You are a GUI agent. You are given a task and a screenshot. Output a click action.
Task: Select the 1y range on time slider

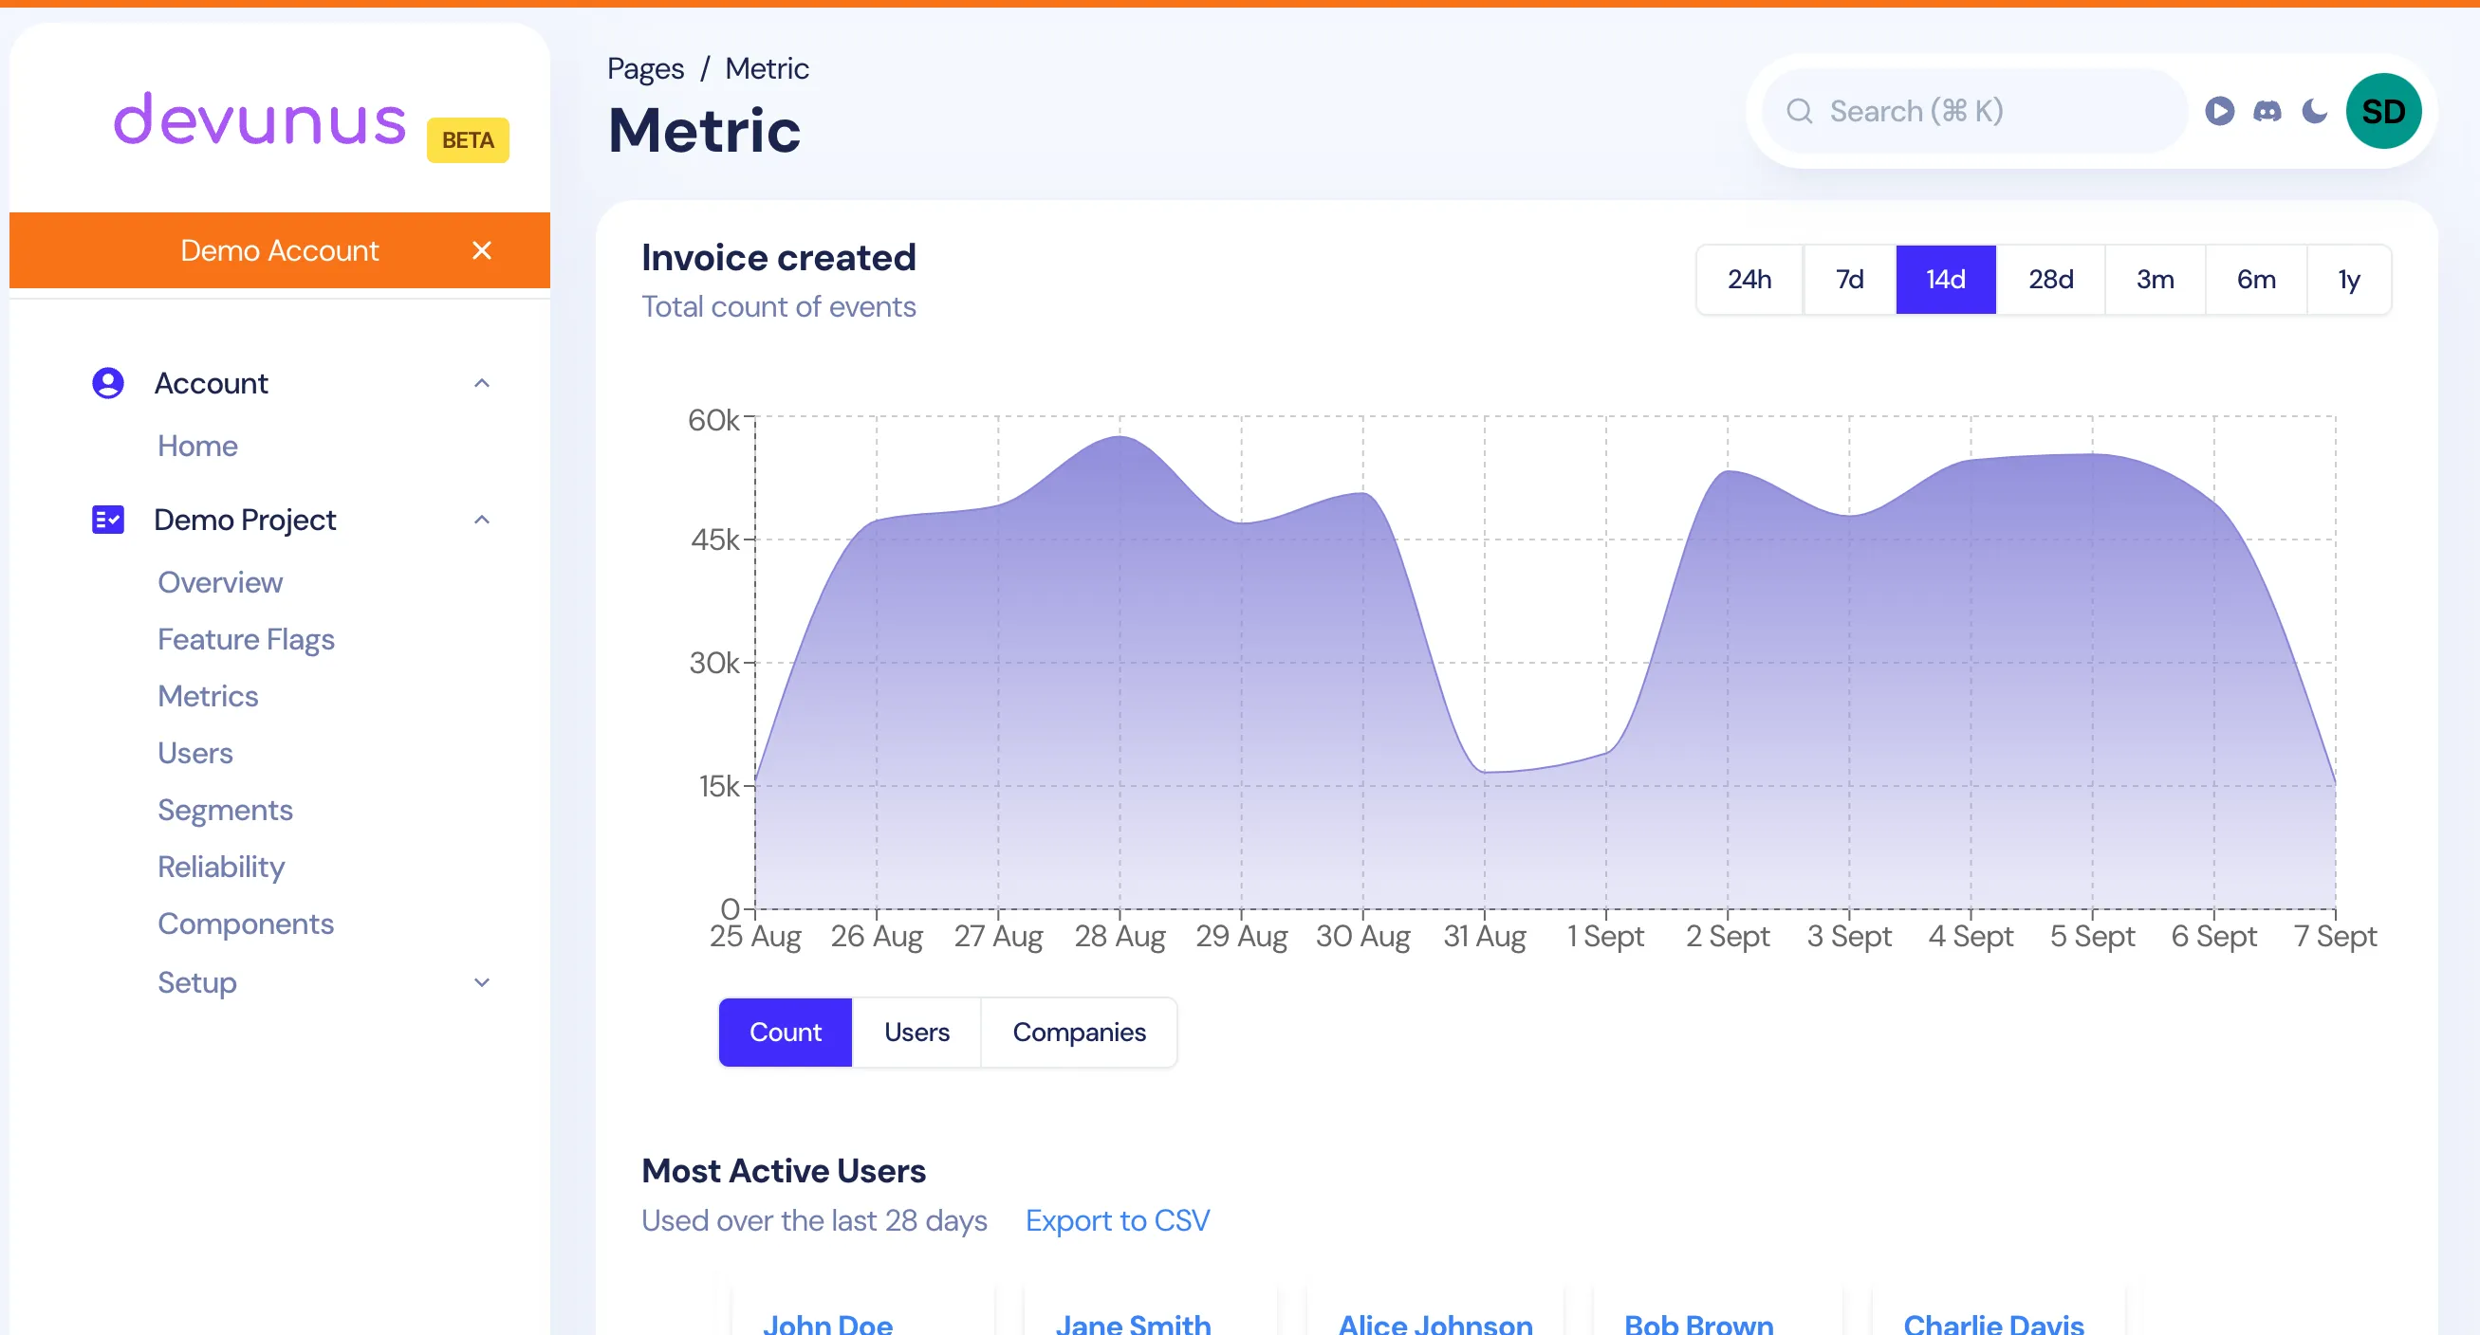click(2348, 279)
